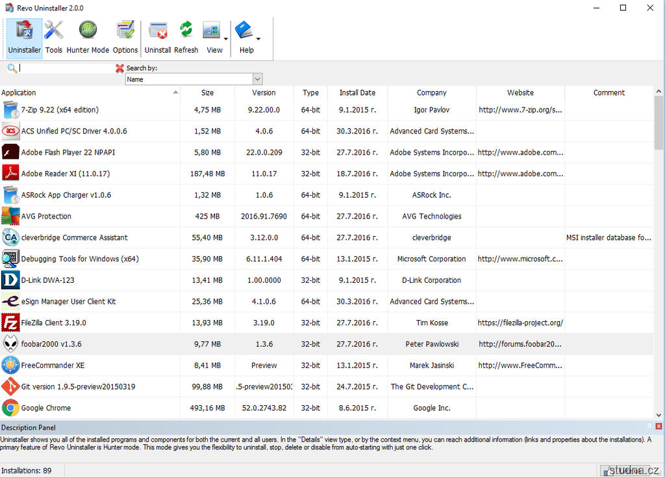Refresh the installed programs list

pos(186,38)
